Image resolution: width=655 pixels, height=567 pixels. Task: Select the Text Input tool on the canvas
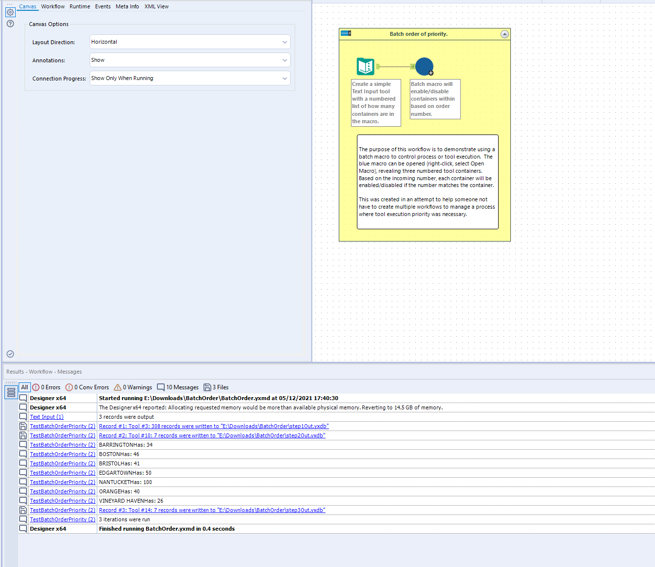(x=365, y=65)
